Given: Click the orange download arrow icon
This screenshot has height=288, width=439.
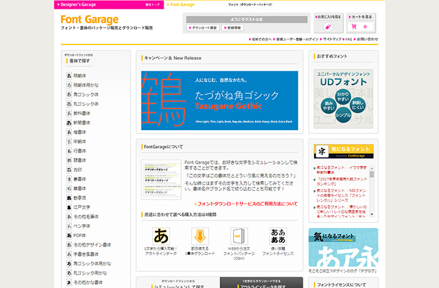Looking at the screenshot, I should [200, 236].
